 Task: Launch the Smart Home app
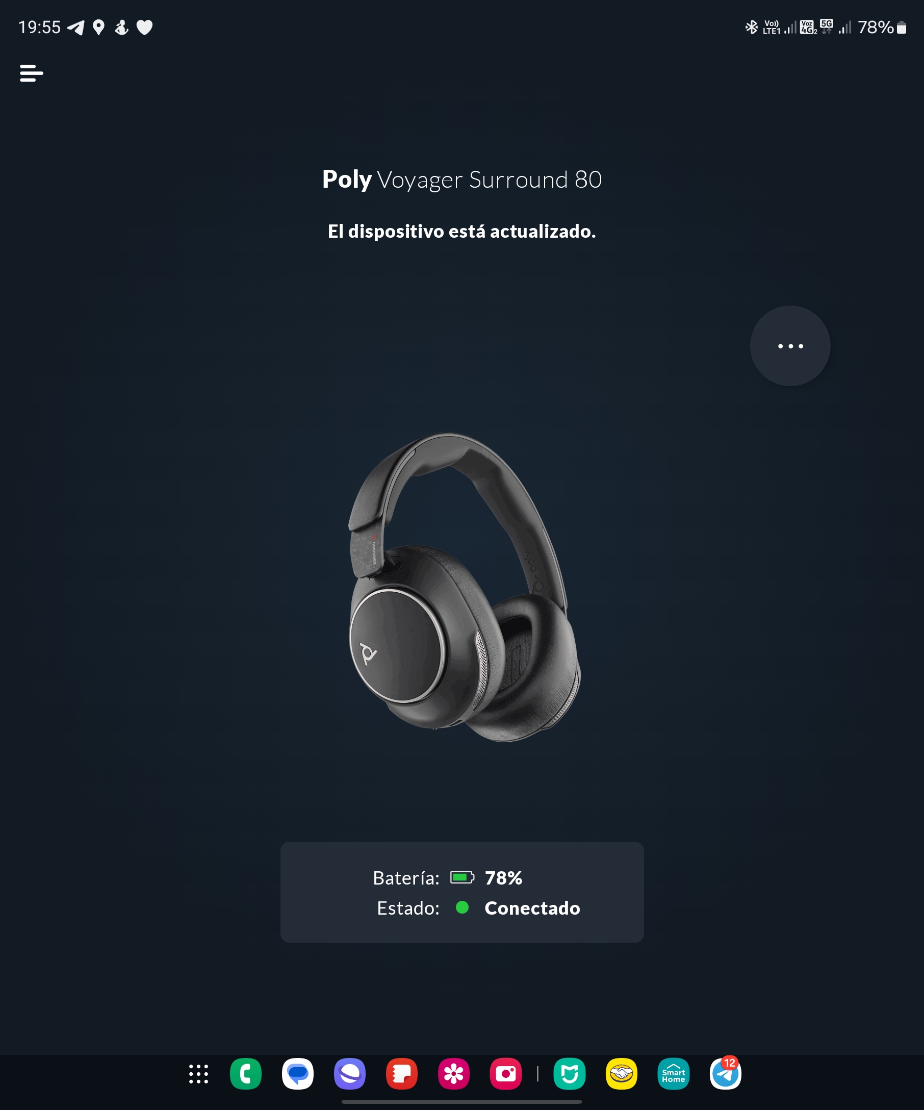coord(673,1074)
